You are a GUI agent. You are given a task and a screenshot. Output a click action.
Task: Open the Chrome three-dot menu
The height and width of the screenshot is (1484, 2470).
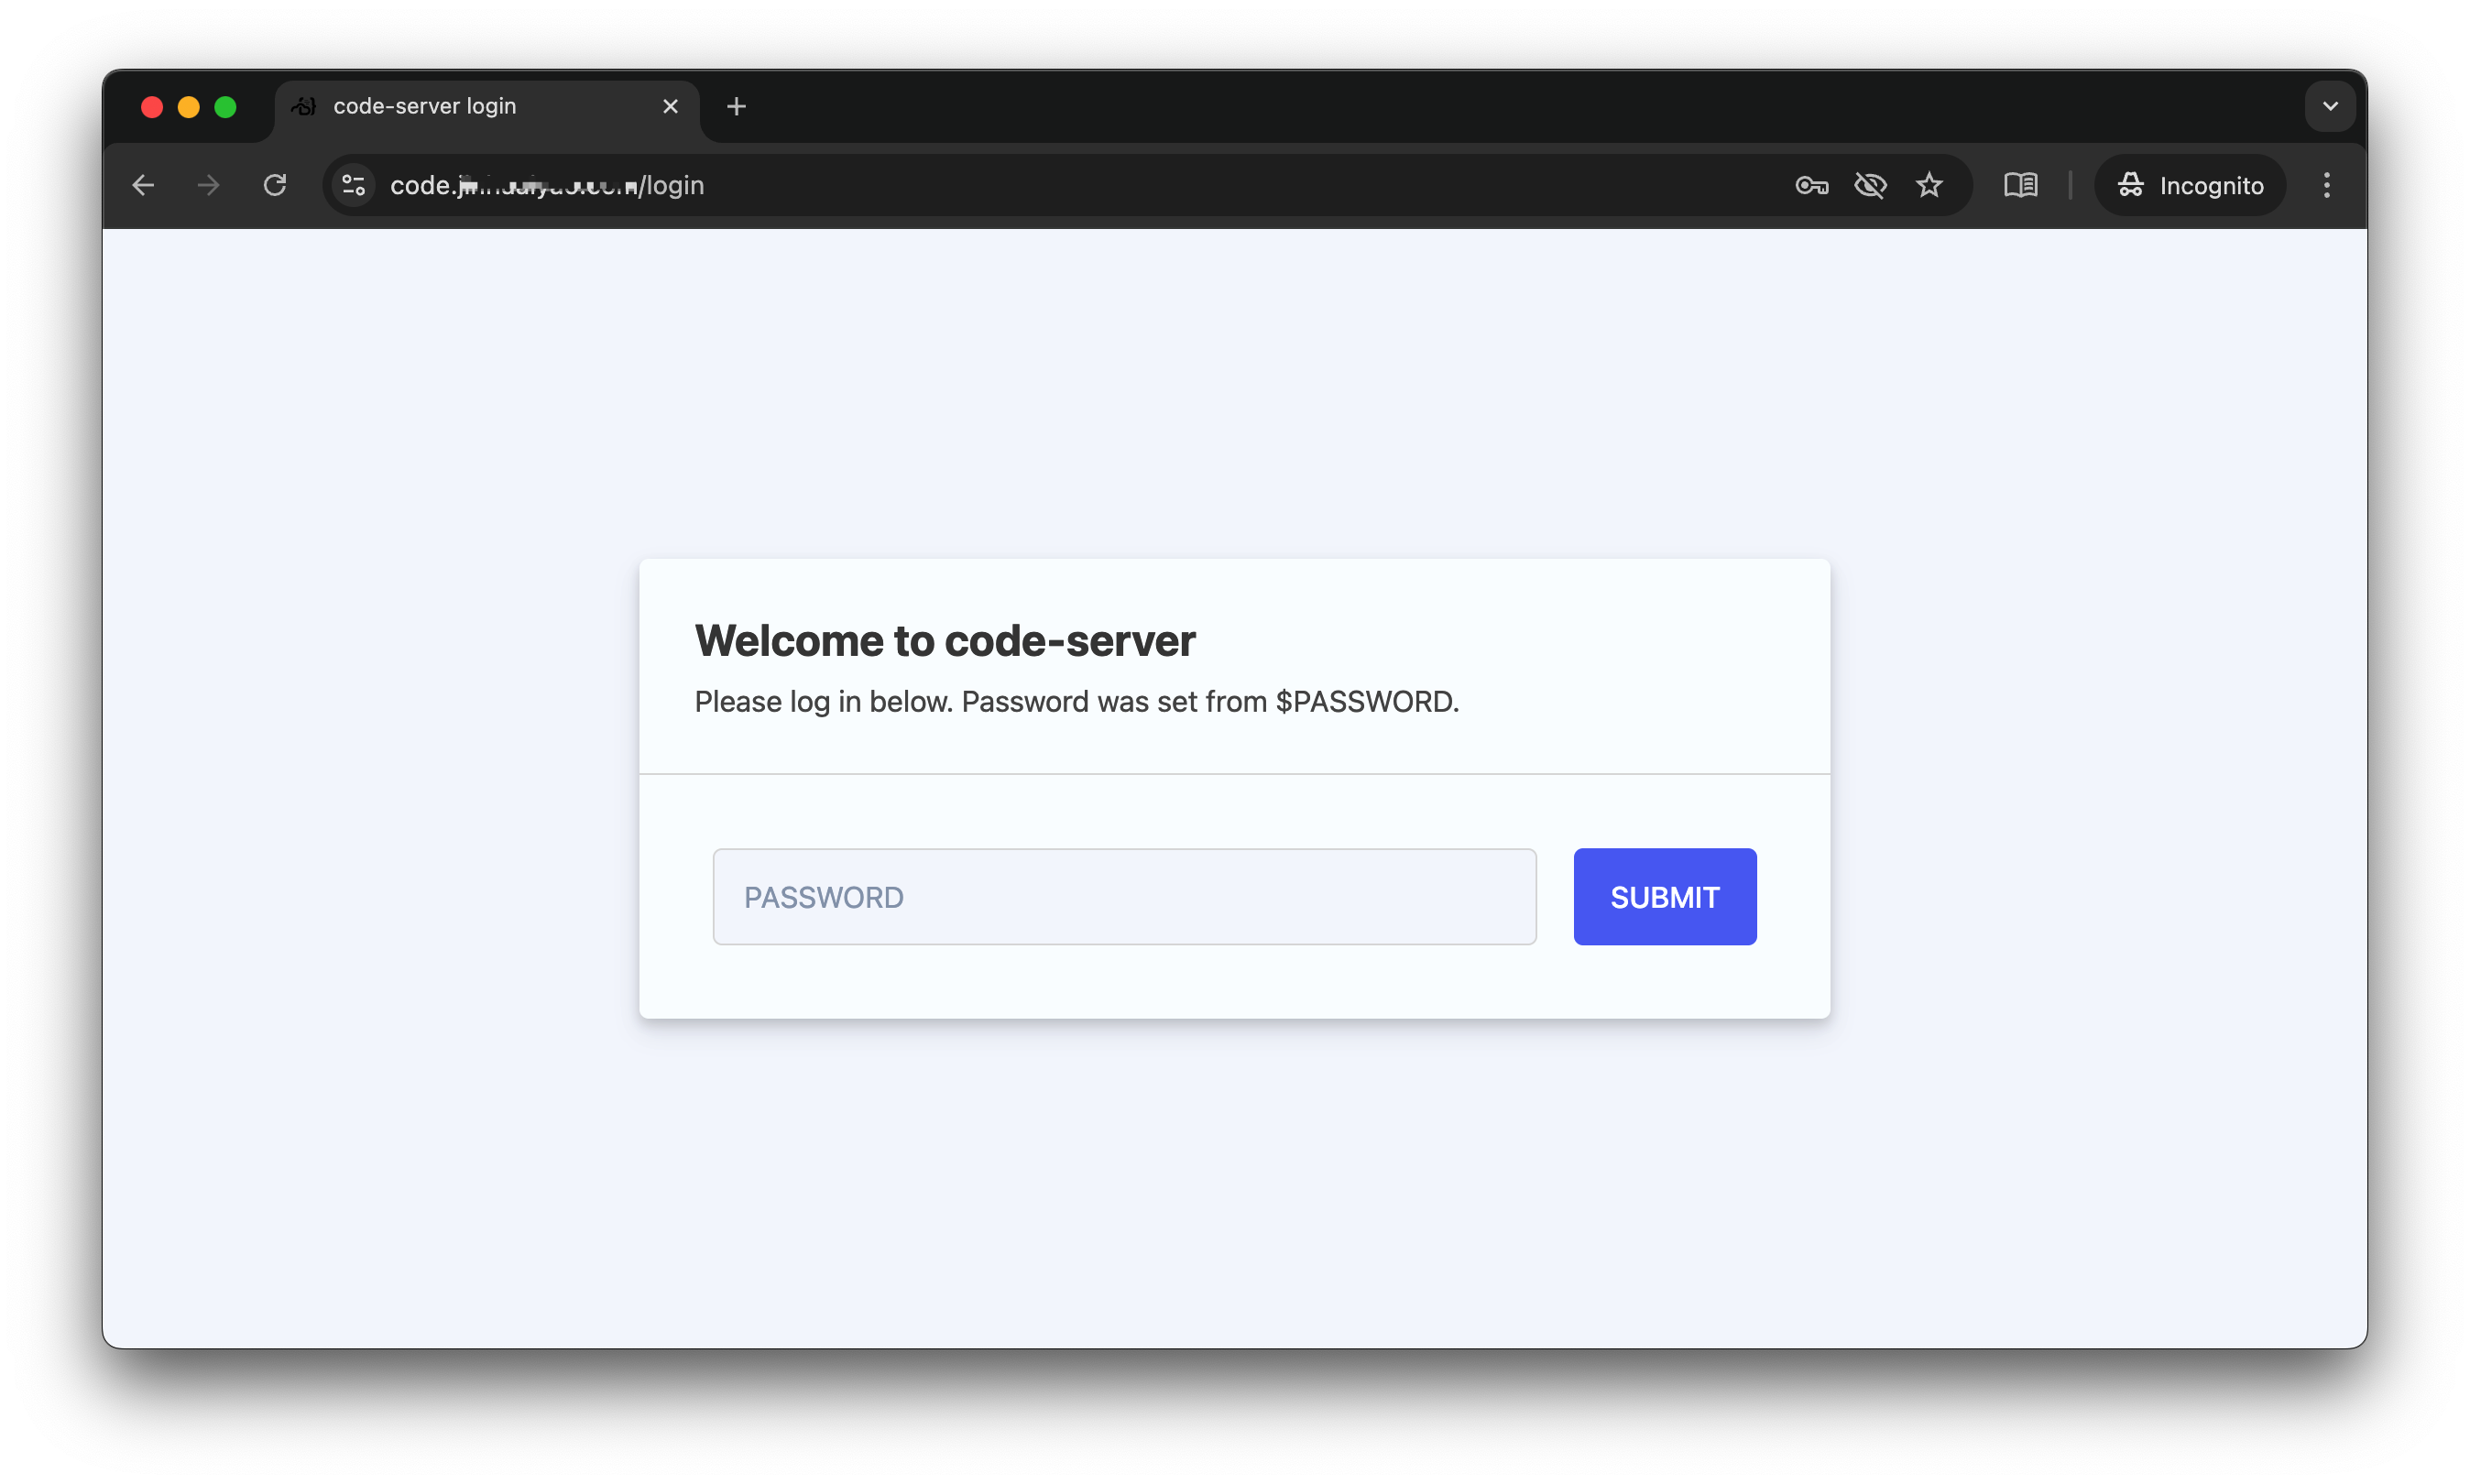[x=2327, y=185]
